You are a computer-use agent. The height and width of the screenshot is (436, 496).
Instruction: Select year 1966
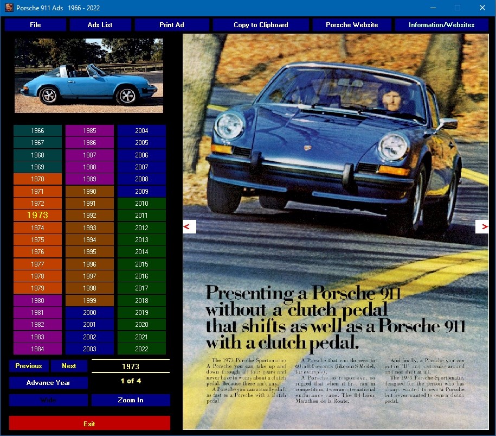coord(37,130)
